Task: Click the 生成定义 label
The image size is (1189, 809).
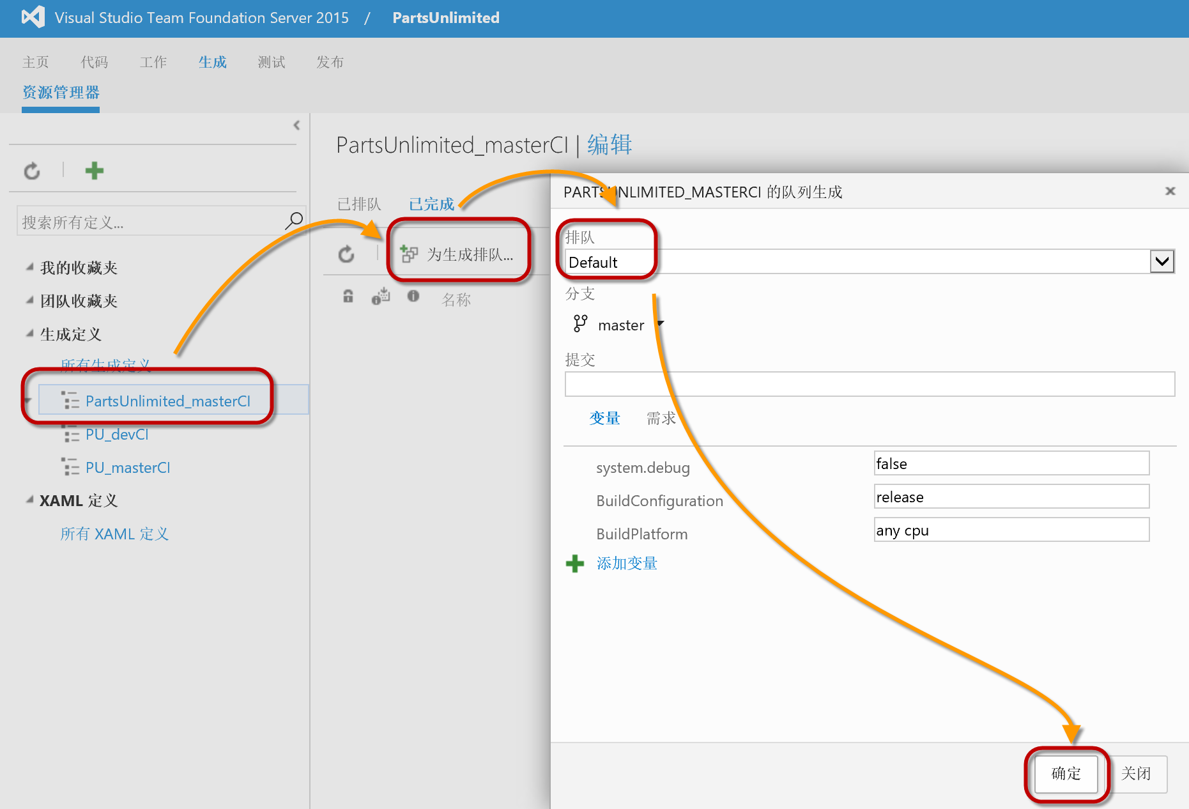Action: pos(71,334)
